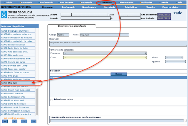Image resolution: width=188 pixels, height=126 pixels.
Task: Open report AL978-Horario por curso
Action: tap(18, 62)
